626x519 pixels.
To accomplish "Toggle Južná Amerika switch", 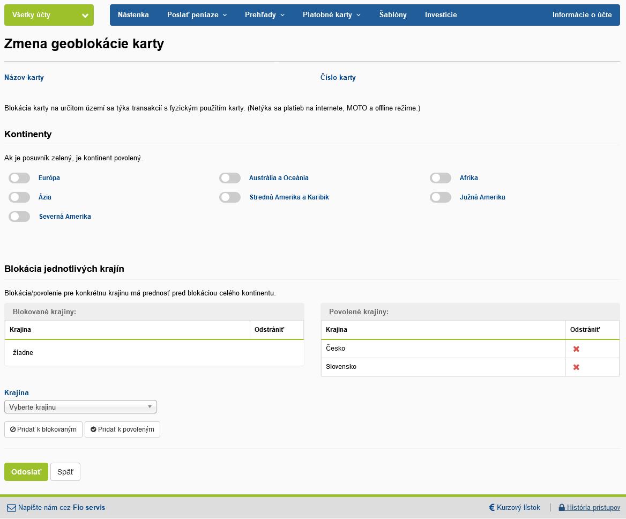I will coord(441,197).
